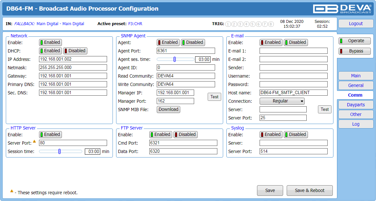Click the Agent session time slider
Viewport: 376px width, 201px height.
point(175,59)
